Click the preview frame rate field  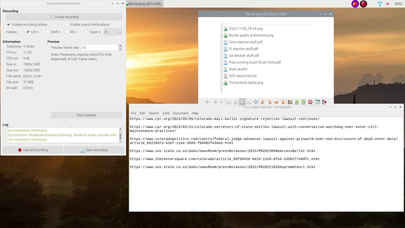coord(100,47)
